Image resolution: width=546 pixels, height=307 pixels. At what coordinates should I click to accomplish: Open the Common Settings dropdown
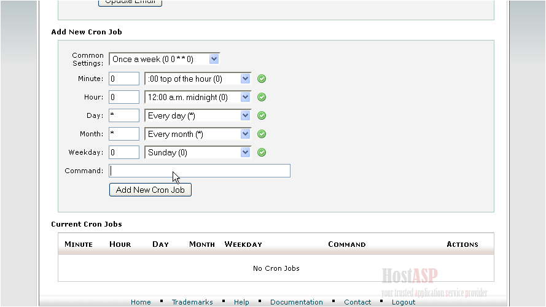pyautogui.click(x=164, y=60)
